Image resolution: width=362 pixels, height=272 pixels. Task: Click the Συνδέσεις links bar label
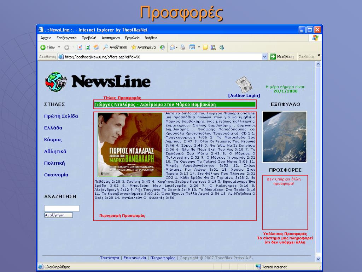306,57
